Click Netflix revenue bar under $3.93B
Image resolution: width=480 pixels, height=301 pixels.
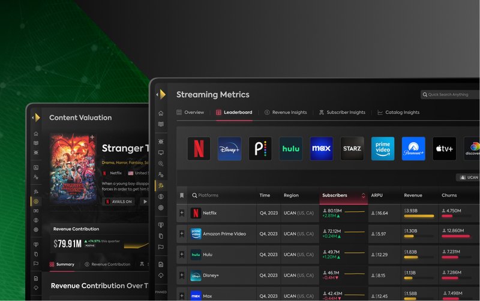pos(419,216)
